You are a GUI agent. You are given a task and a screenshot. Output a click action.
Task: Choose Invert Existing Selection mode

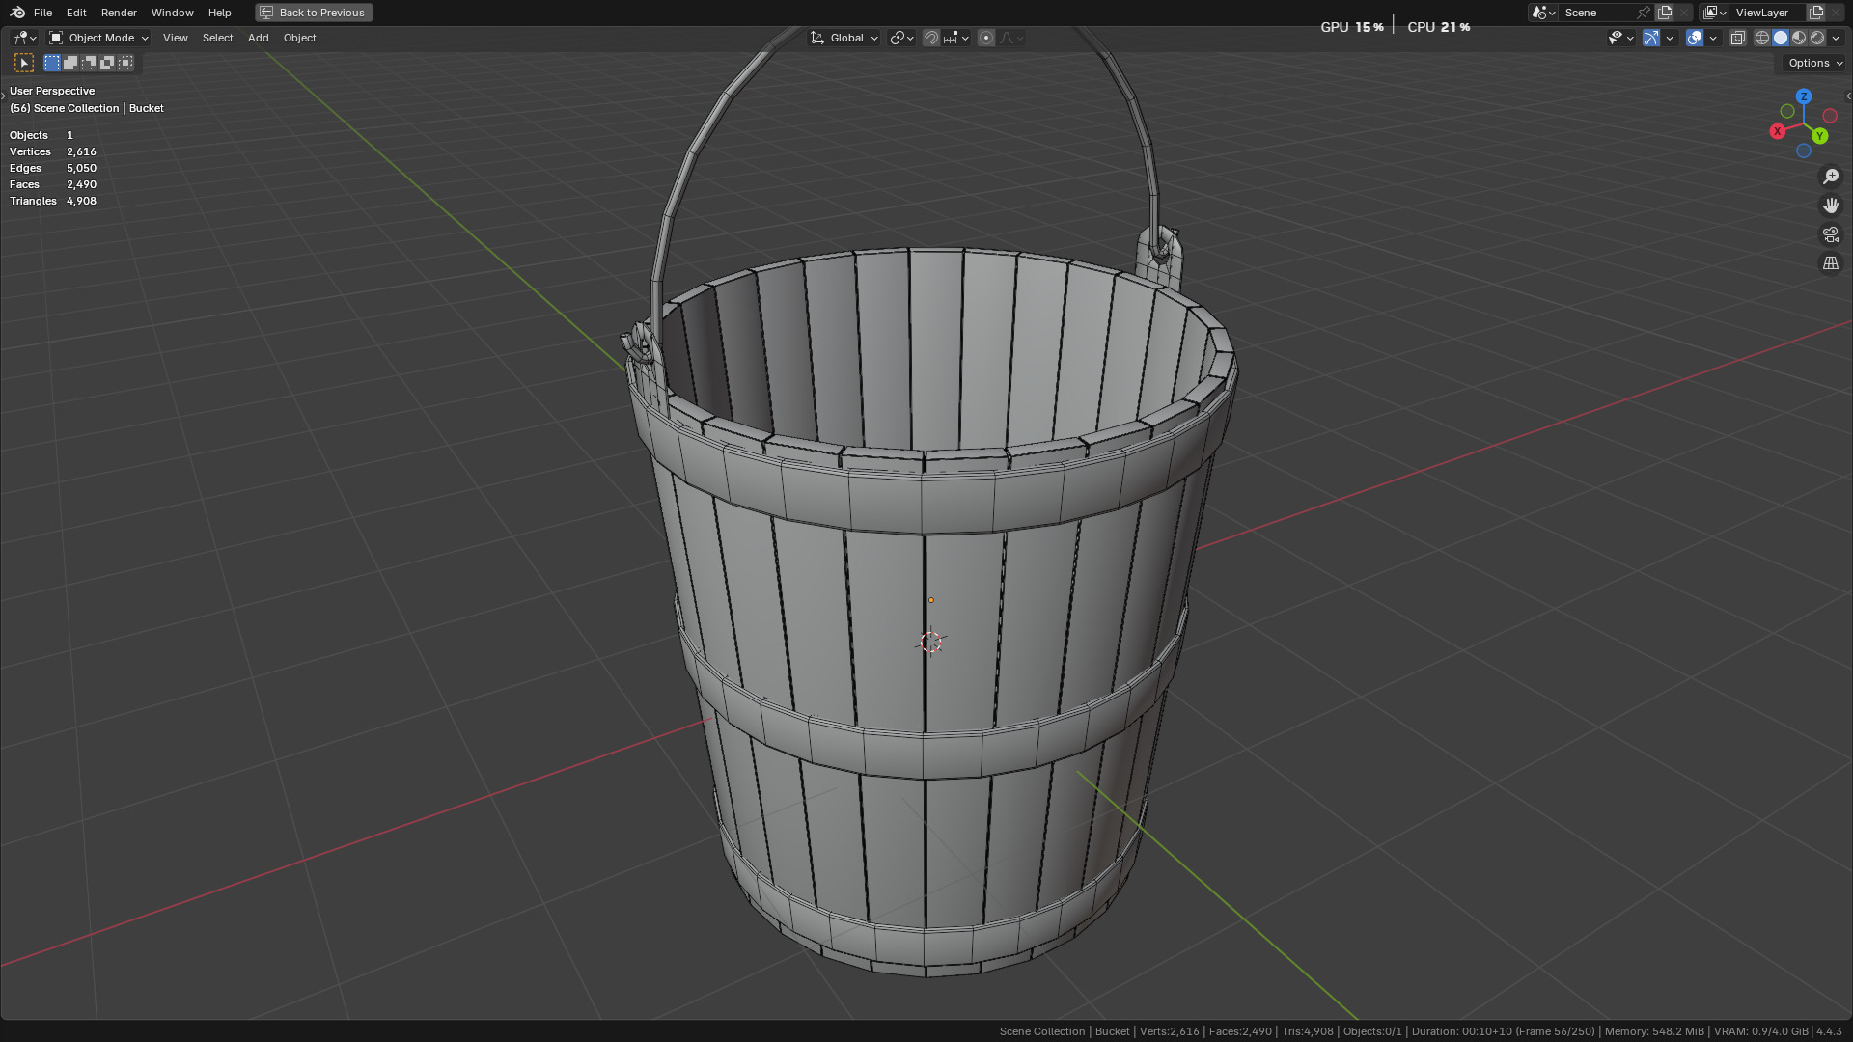point(107,63)
